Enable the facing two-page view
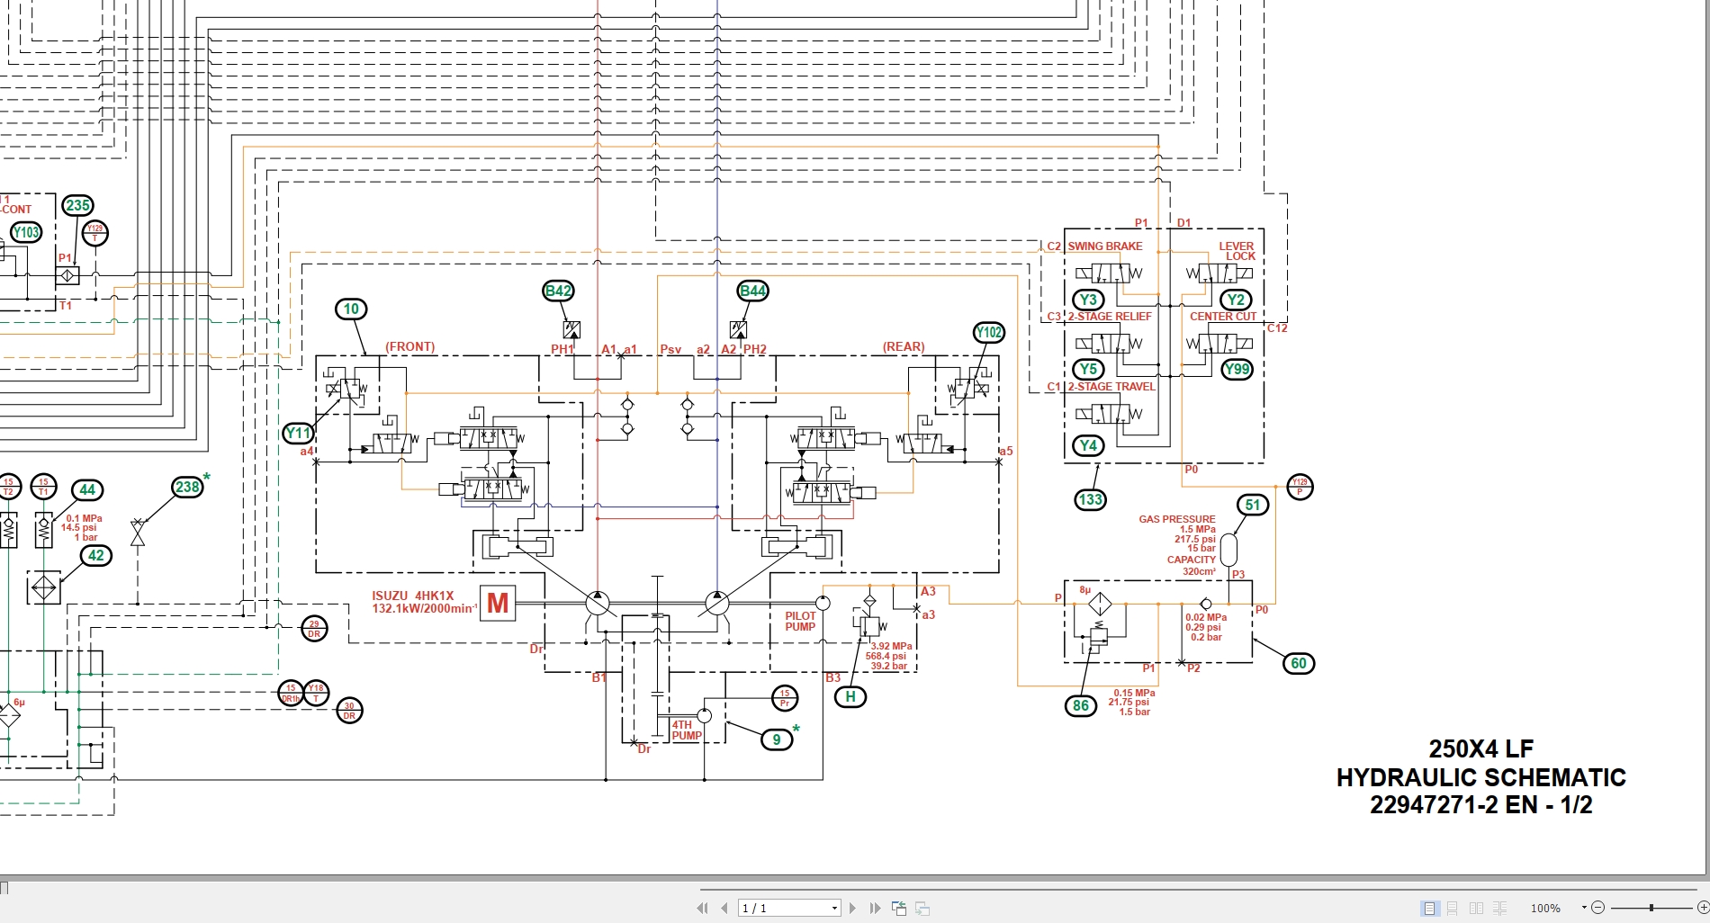The height and width of the screenshot is (923, 1710). pos(1477,907)
